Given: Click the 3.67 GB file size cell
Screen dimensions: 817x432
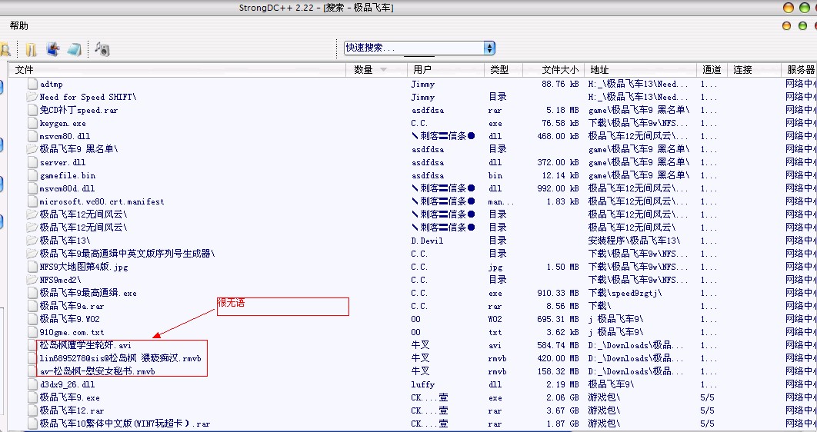Looking at the screenshot, I should pos(562,410).
